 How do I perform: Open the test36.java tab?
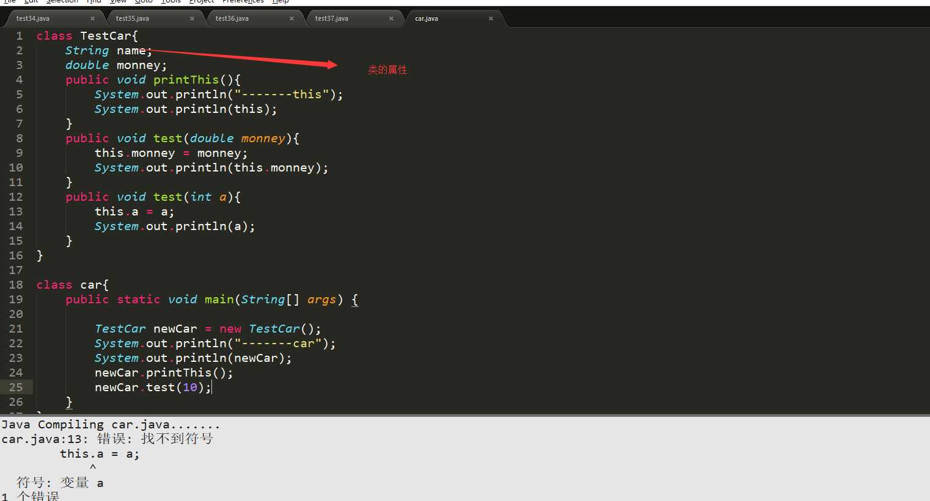pyautogui.click(x=232, y=18)
